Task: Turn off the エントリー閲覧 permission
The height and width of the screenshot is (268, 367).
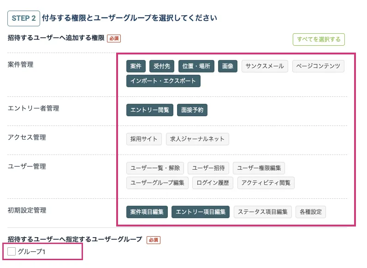Action: (x=150, y=110)
